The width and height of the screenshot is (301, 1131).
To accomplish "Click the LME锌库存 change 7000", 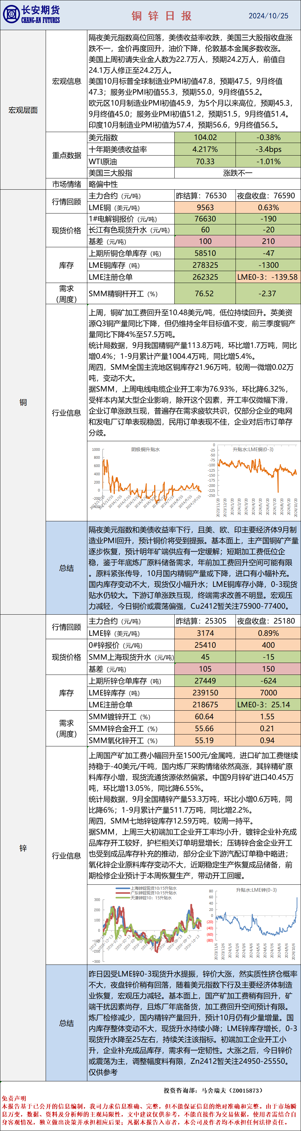I will tap(268, 692).
